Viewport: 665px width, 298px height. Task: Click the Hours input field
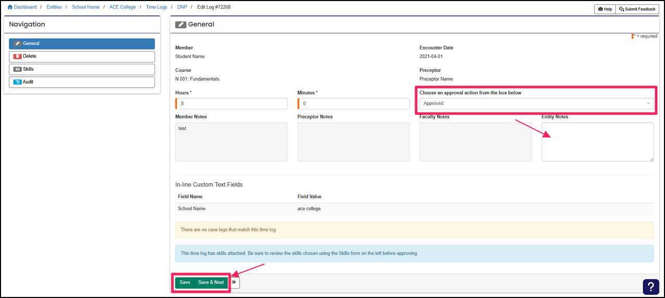coord(232,104)
